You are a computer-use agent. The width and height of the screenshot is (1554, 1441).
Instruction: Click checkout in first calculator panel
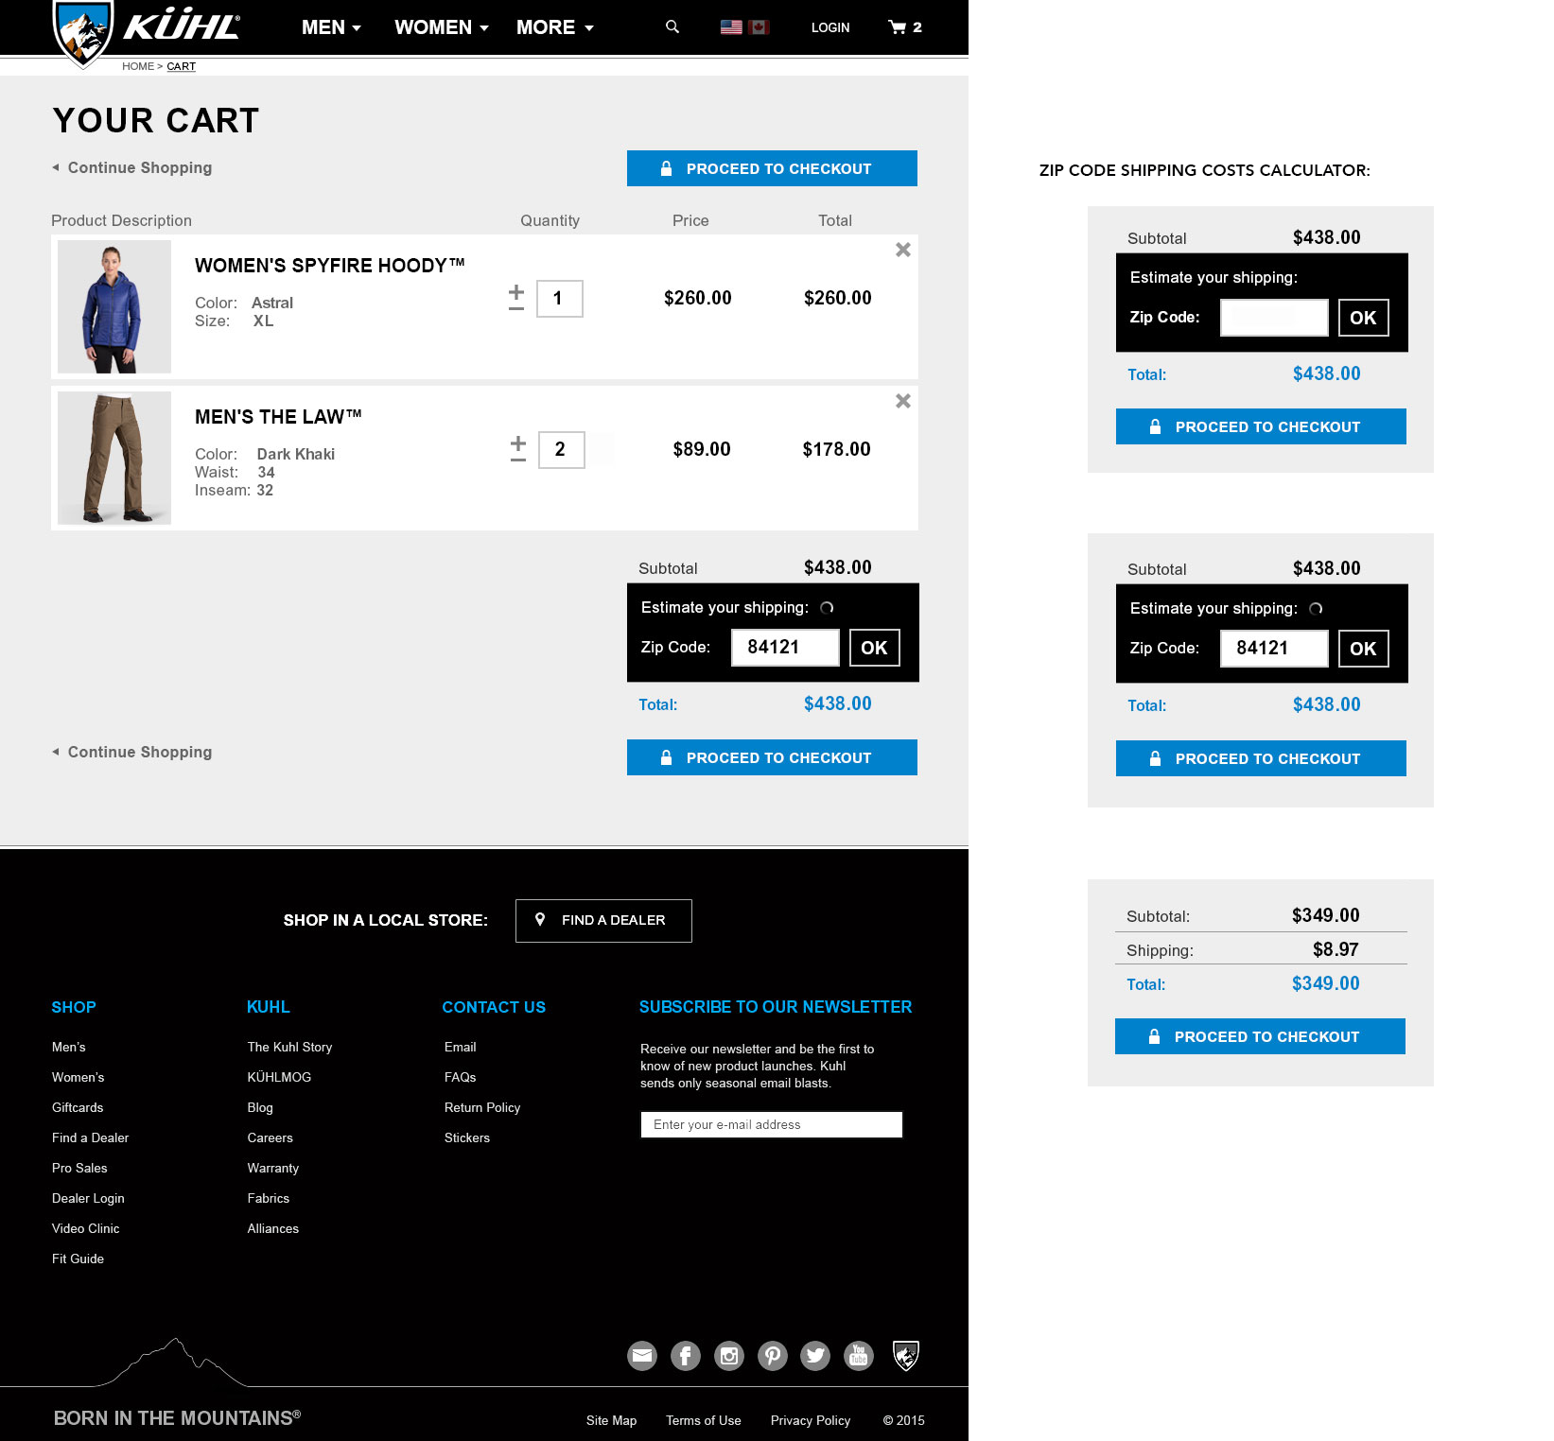(x=1261, y=426)
